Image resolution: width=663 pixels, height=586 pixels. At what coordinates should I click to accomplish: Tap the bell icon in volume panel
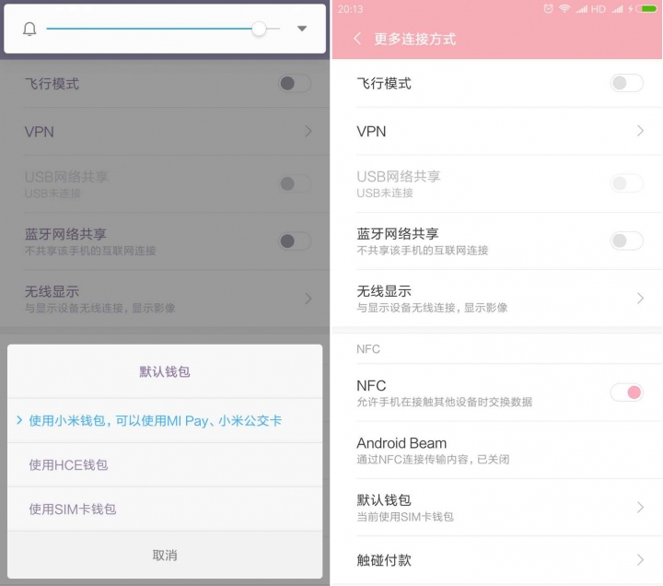click(29, 29)
